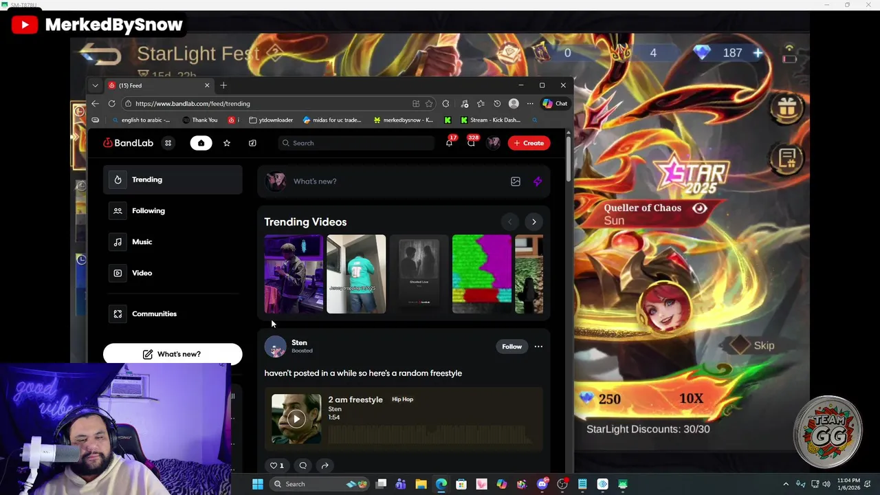This screenshot has width=880, height=495.
Task: Open the BandLab apps grid menu
Action: tap(168, 143)
